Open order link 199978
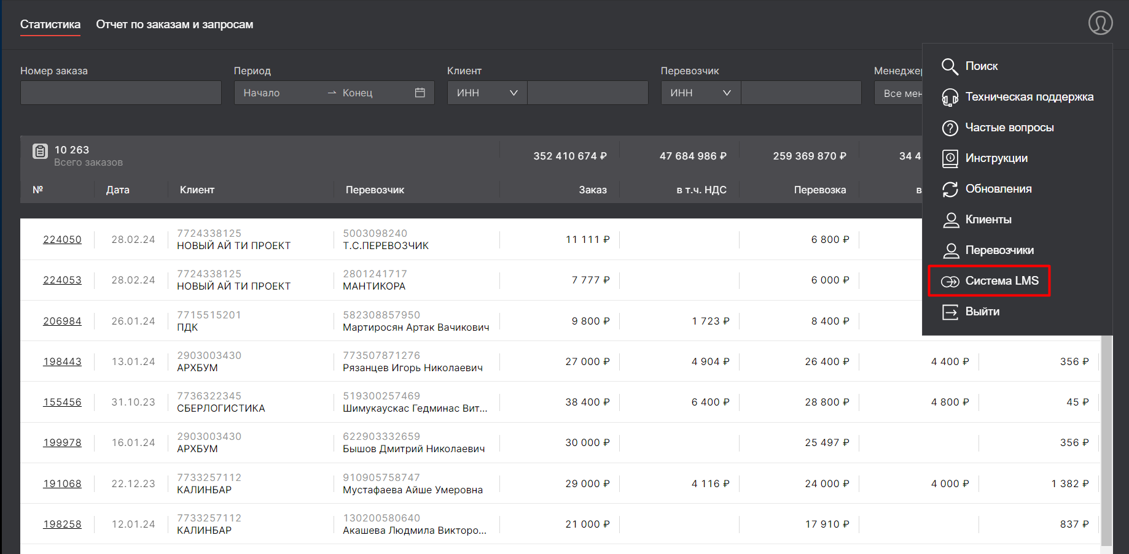1129x554 pixels. point(62,442)
